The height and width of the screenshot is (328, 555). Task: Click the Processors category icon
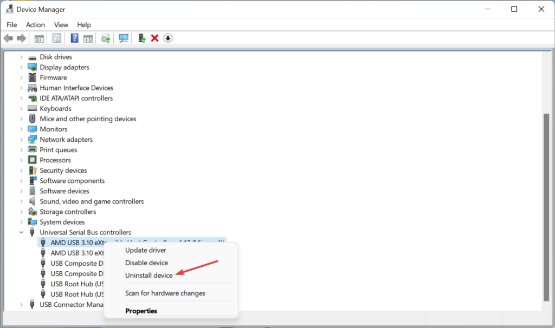click(x=32, y=160)
